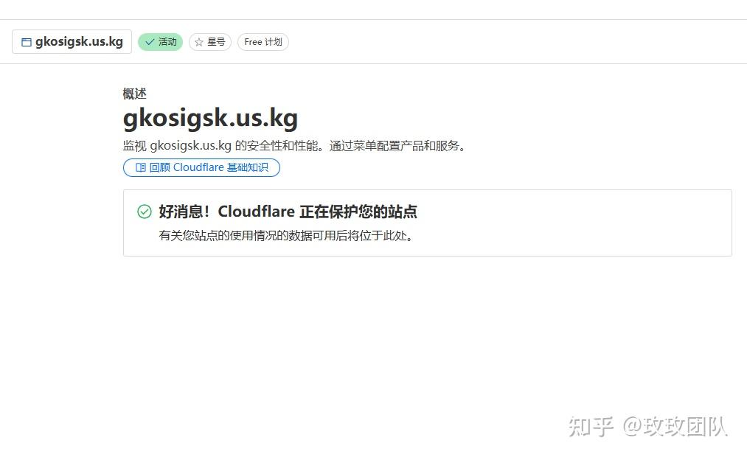Screen dimensions: 747x457
Task: Click the 好消息 Cloudflare protection notice
Action: tap(288, 212)
